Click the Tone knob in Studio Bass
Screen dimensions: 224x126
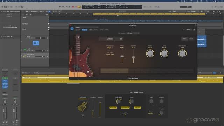click(164, 54)
